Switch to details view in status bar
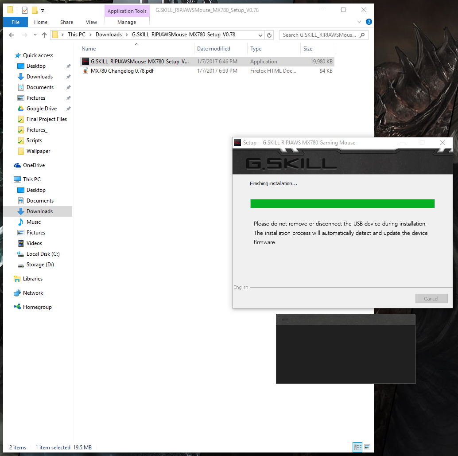 pyautogui.click(x=357, y=447)
